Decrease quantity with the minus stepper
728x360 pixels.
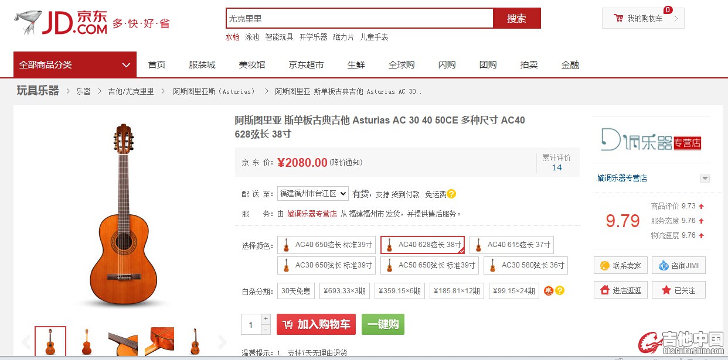click(x=266, y=330)
